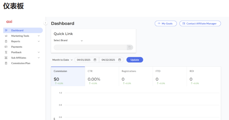Click the Marketing Tools megaphone icon
229x120 pixels.
coord(6,36)
